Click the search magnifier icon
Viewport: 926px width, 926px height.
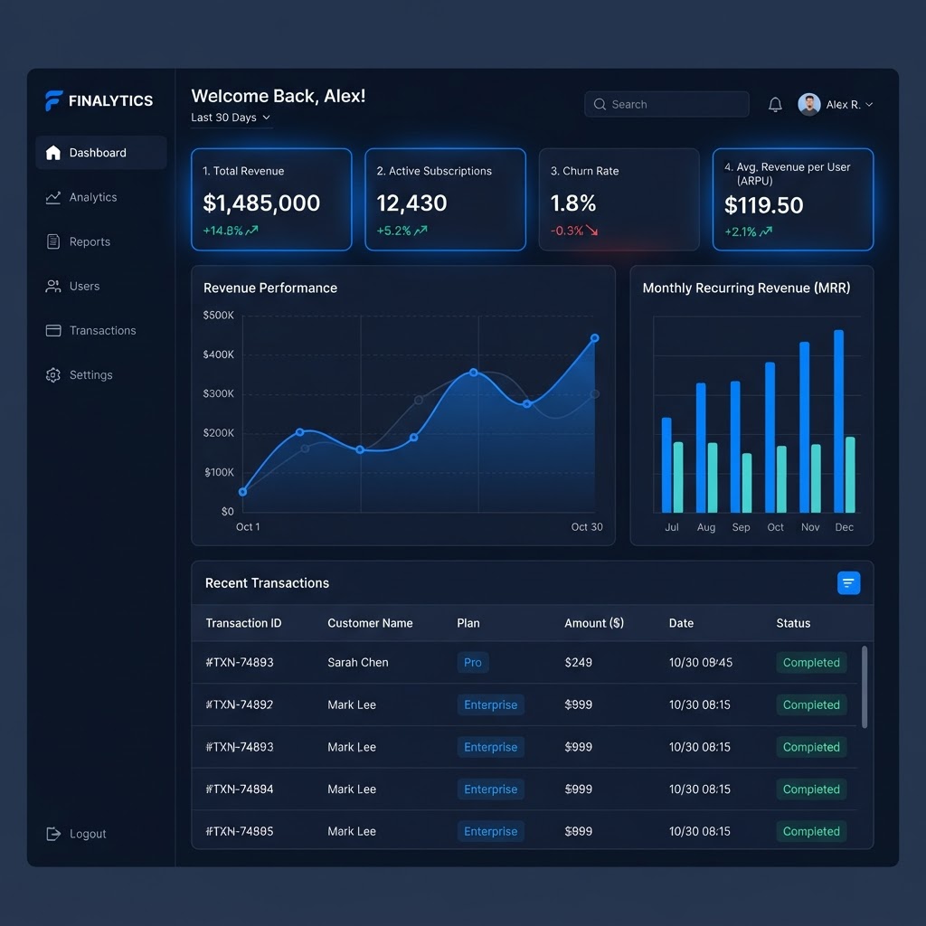pyautogui.click(x=600, y=105)
